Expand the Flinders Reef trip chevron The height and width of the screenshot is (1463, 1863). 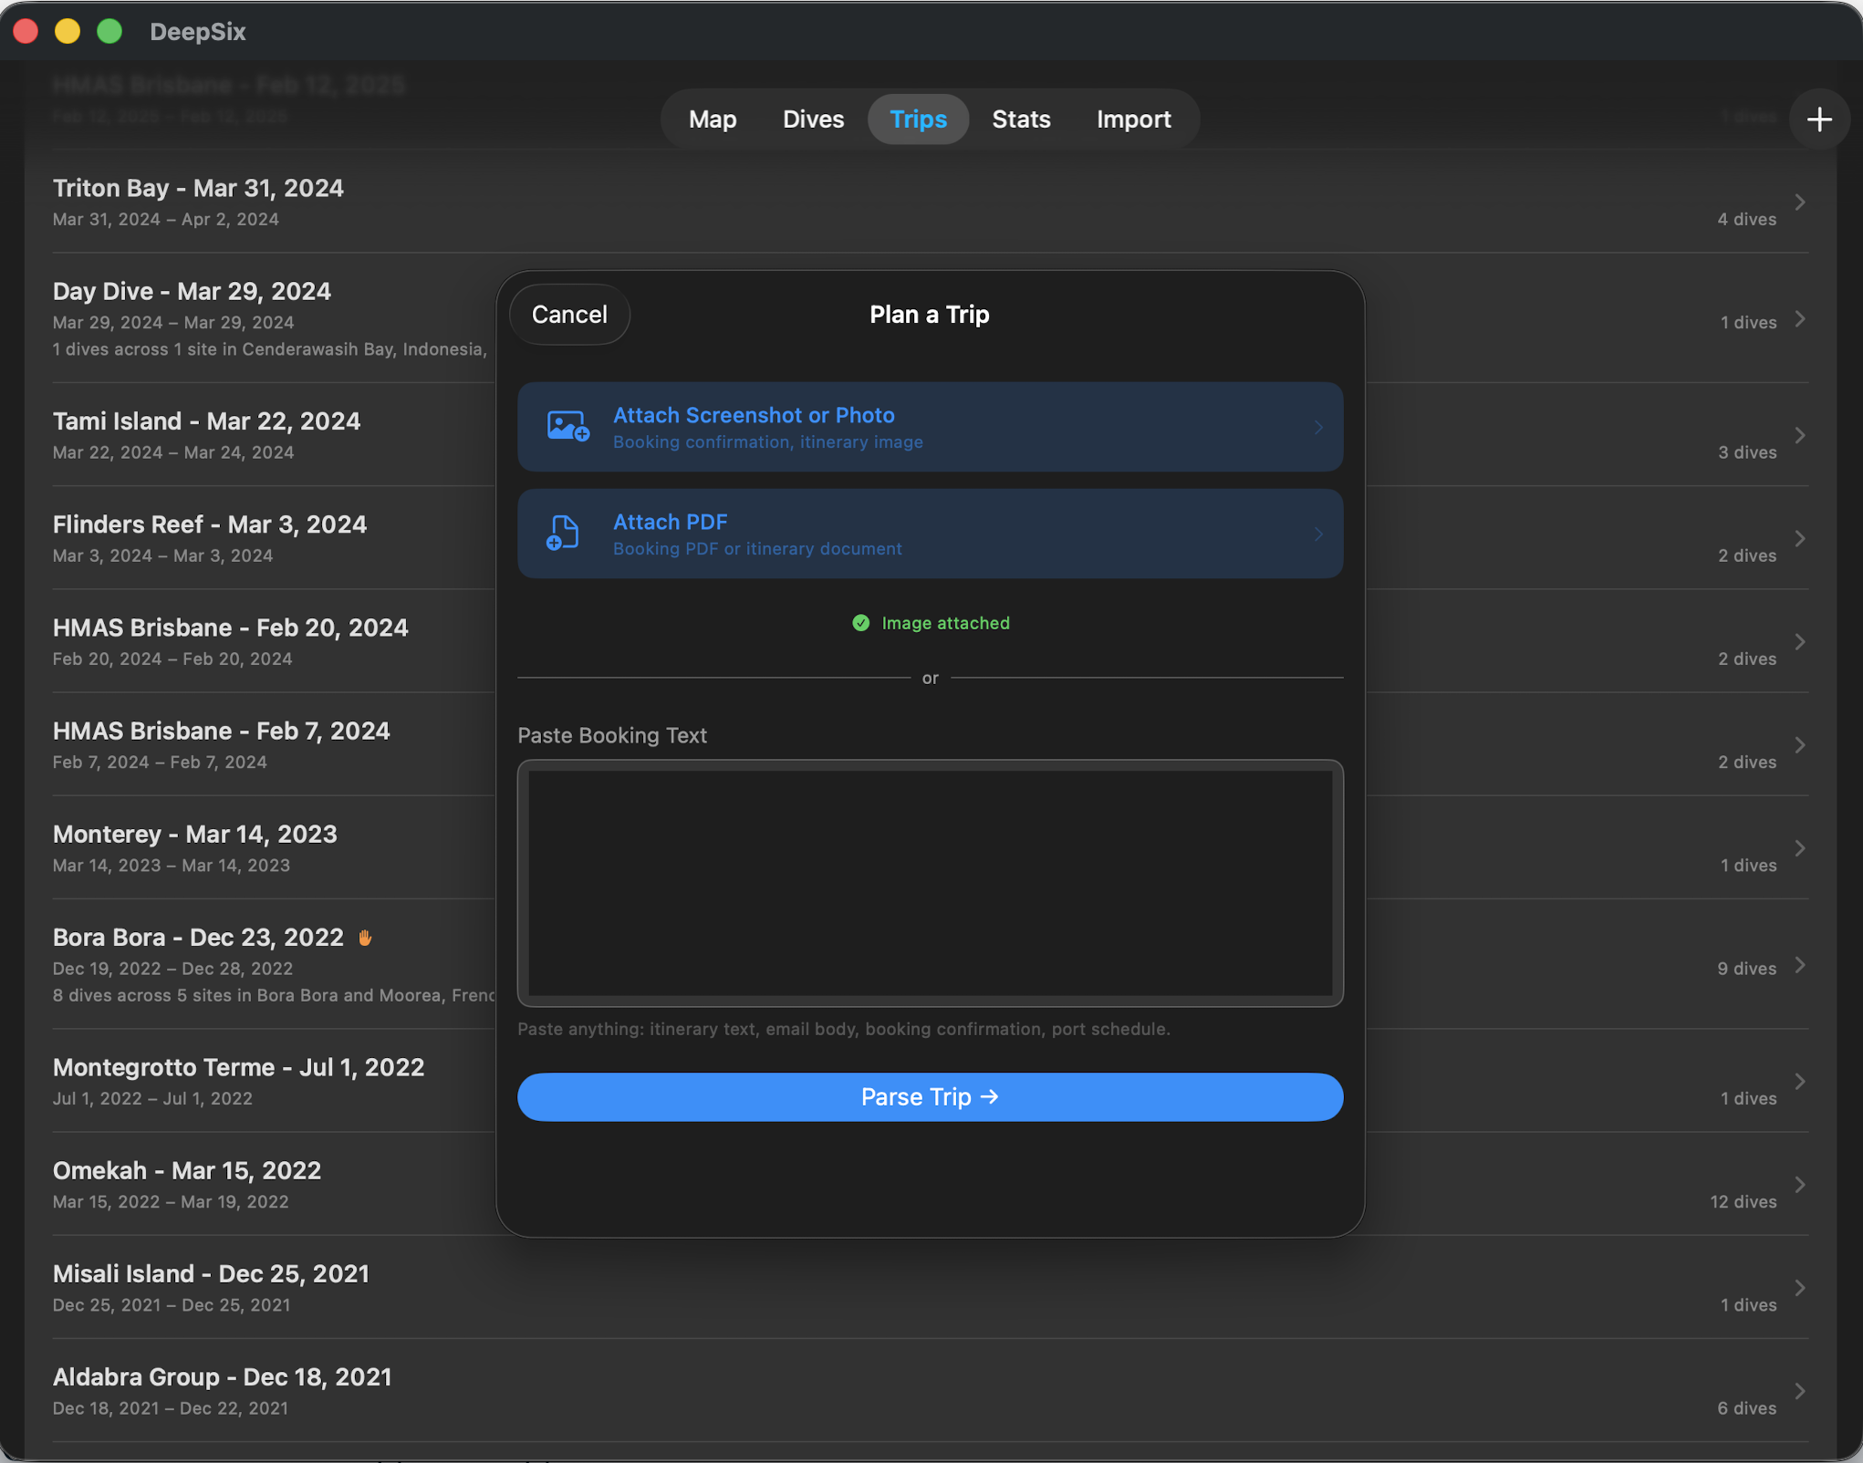1799,538
